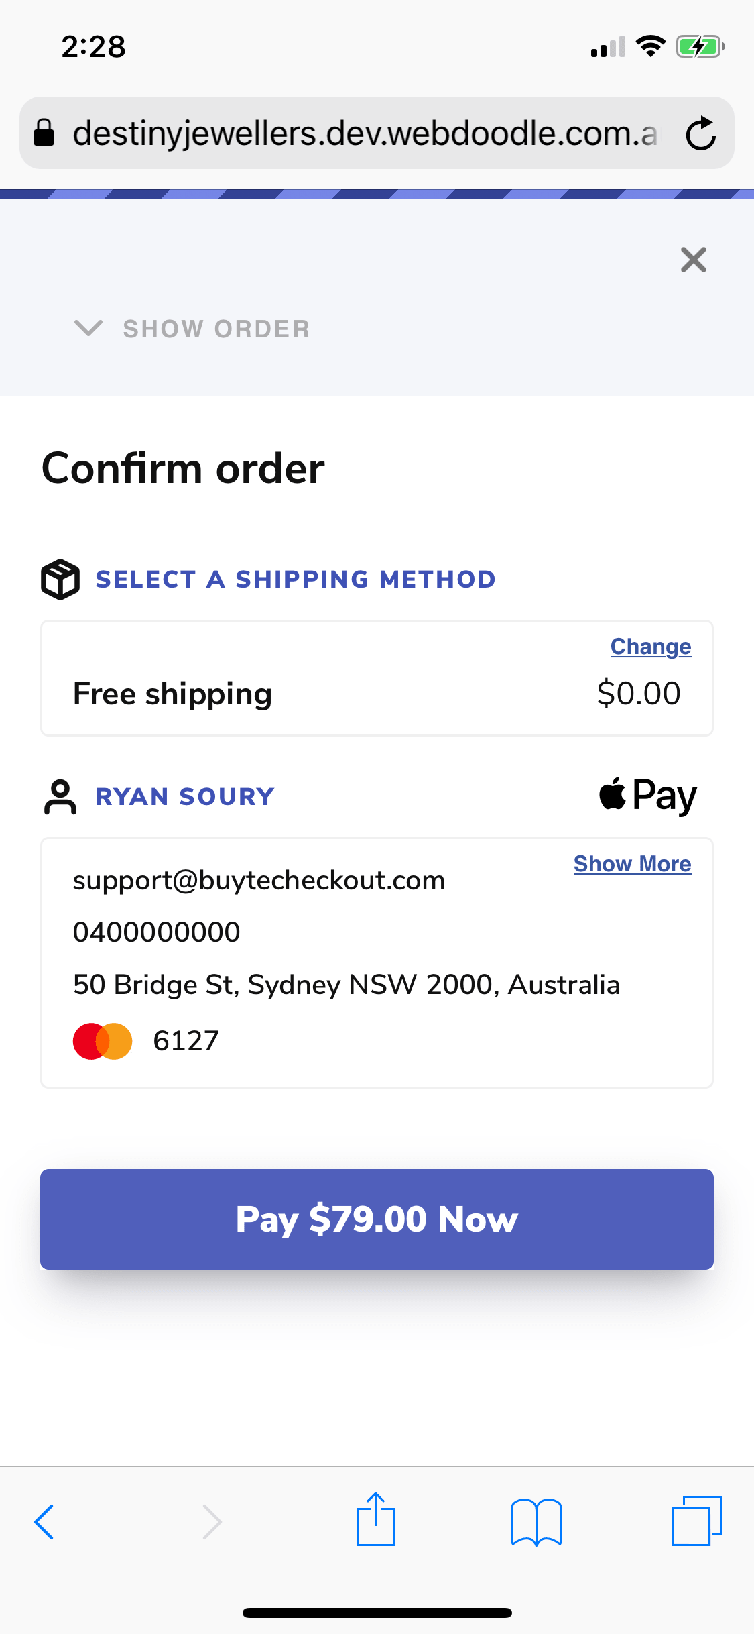Viewport: 754px width, 1634px height.
Task: Open the SHOW ORDER summary text
Action: point(216,329)
